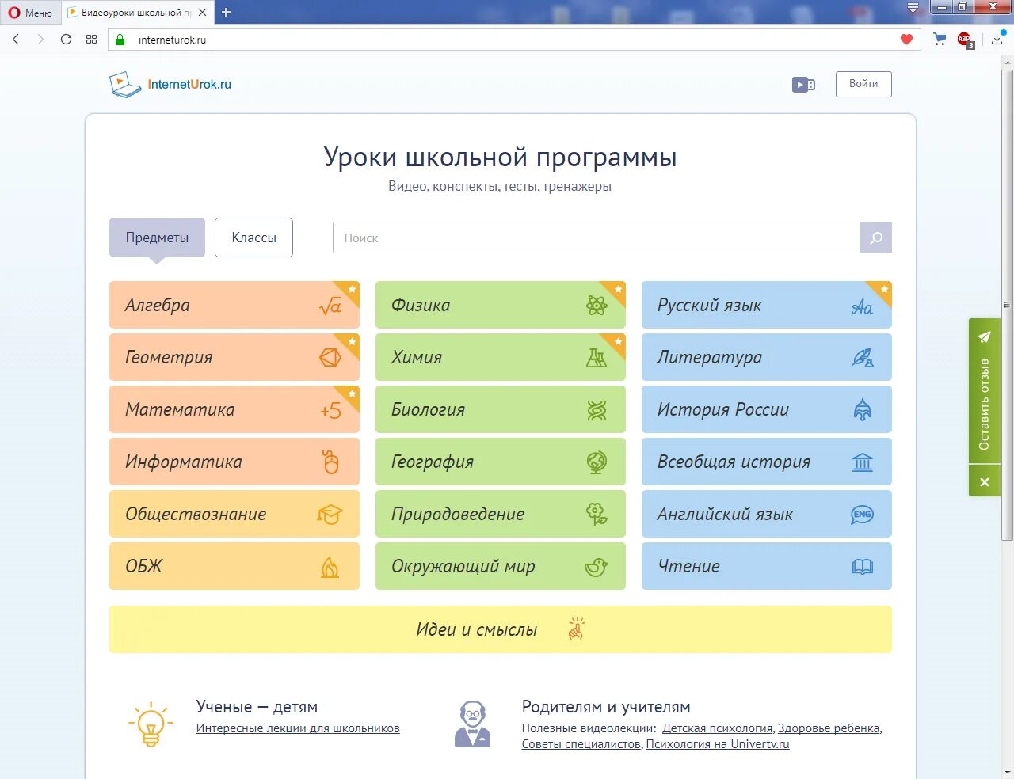Click the address bar with interneturok.ru

point(515,40)
